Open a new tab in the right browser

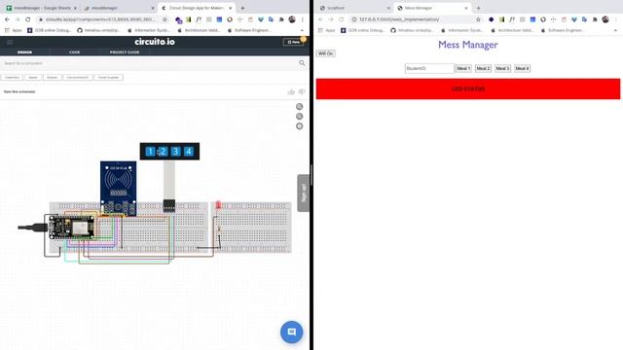[478, 8]
